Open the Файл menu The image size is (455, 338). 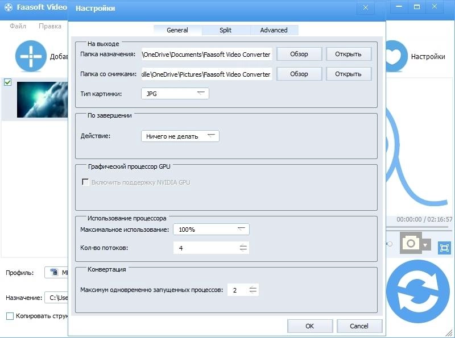pos(18,26)
